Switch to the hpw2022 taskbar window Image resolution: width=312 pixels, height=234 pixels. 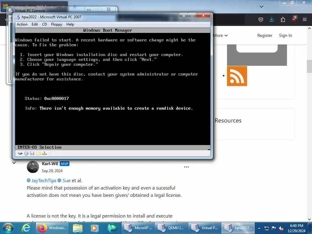click(238, 228)
